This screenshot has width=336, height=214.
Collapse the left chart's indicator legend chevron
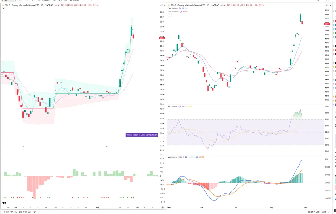click(3, 9)
